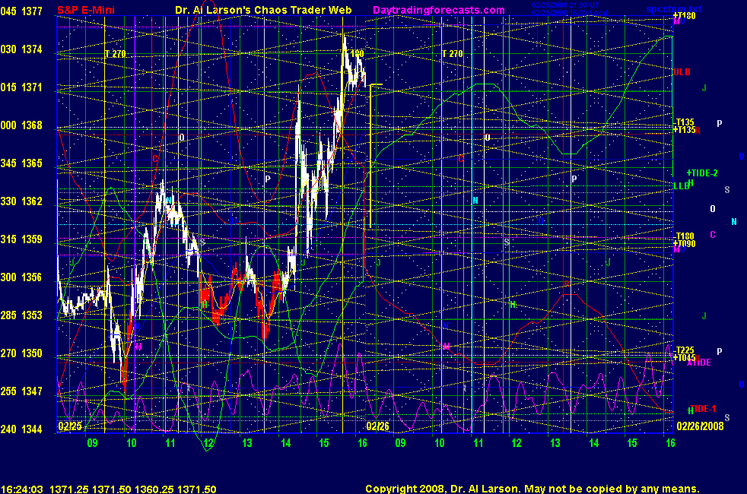Click the '255 1347' price axis label
Screen dimensions: 747x494
pos(21,391)
